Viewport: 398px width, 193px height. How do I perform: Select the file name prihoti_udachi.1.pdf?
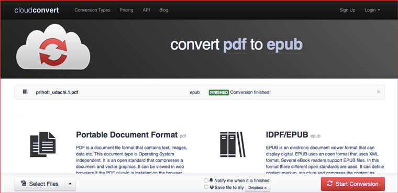57,92
